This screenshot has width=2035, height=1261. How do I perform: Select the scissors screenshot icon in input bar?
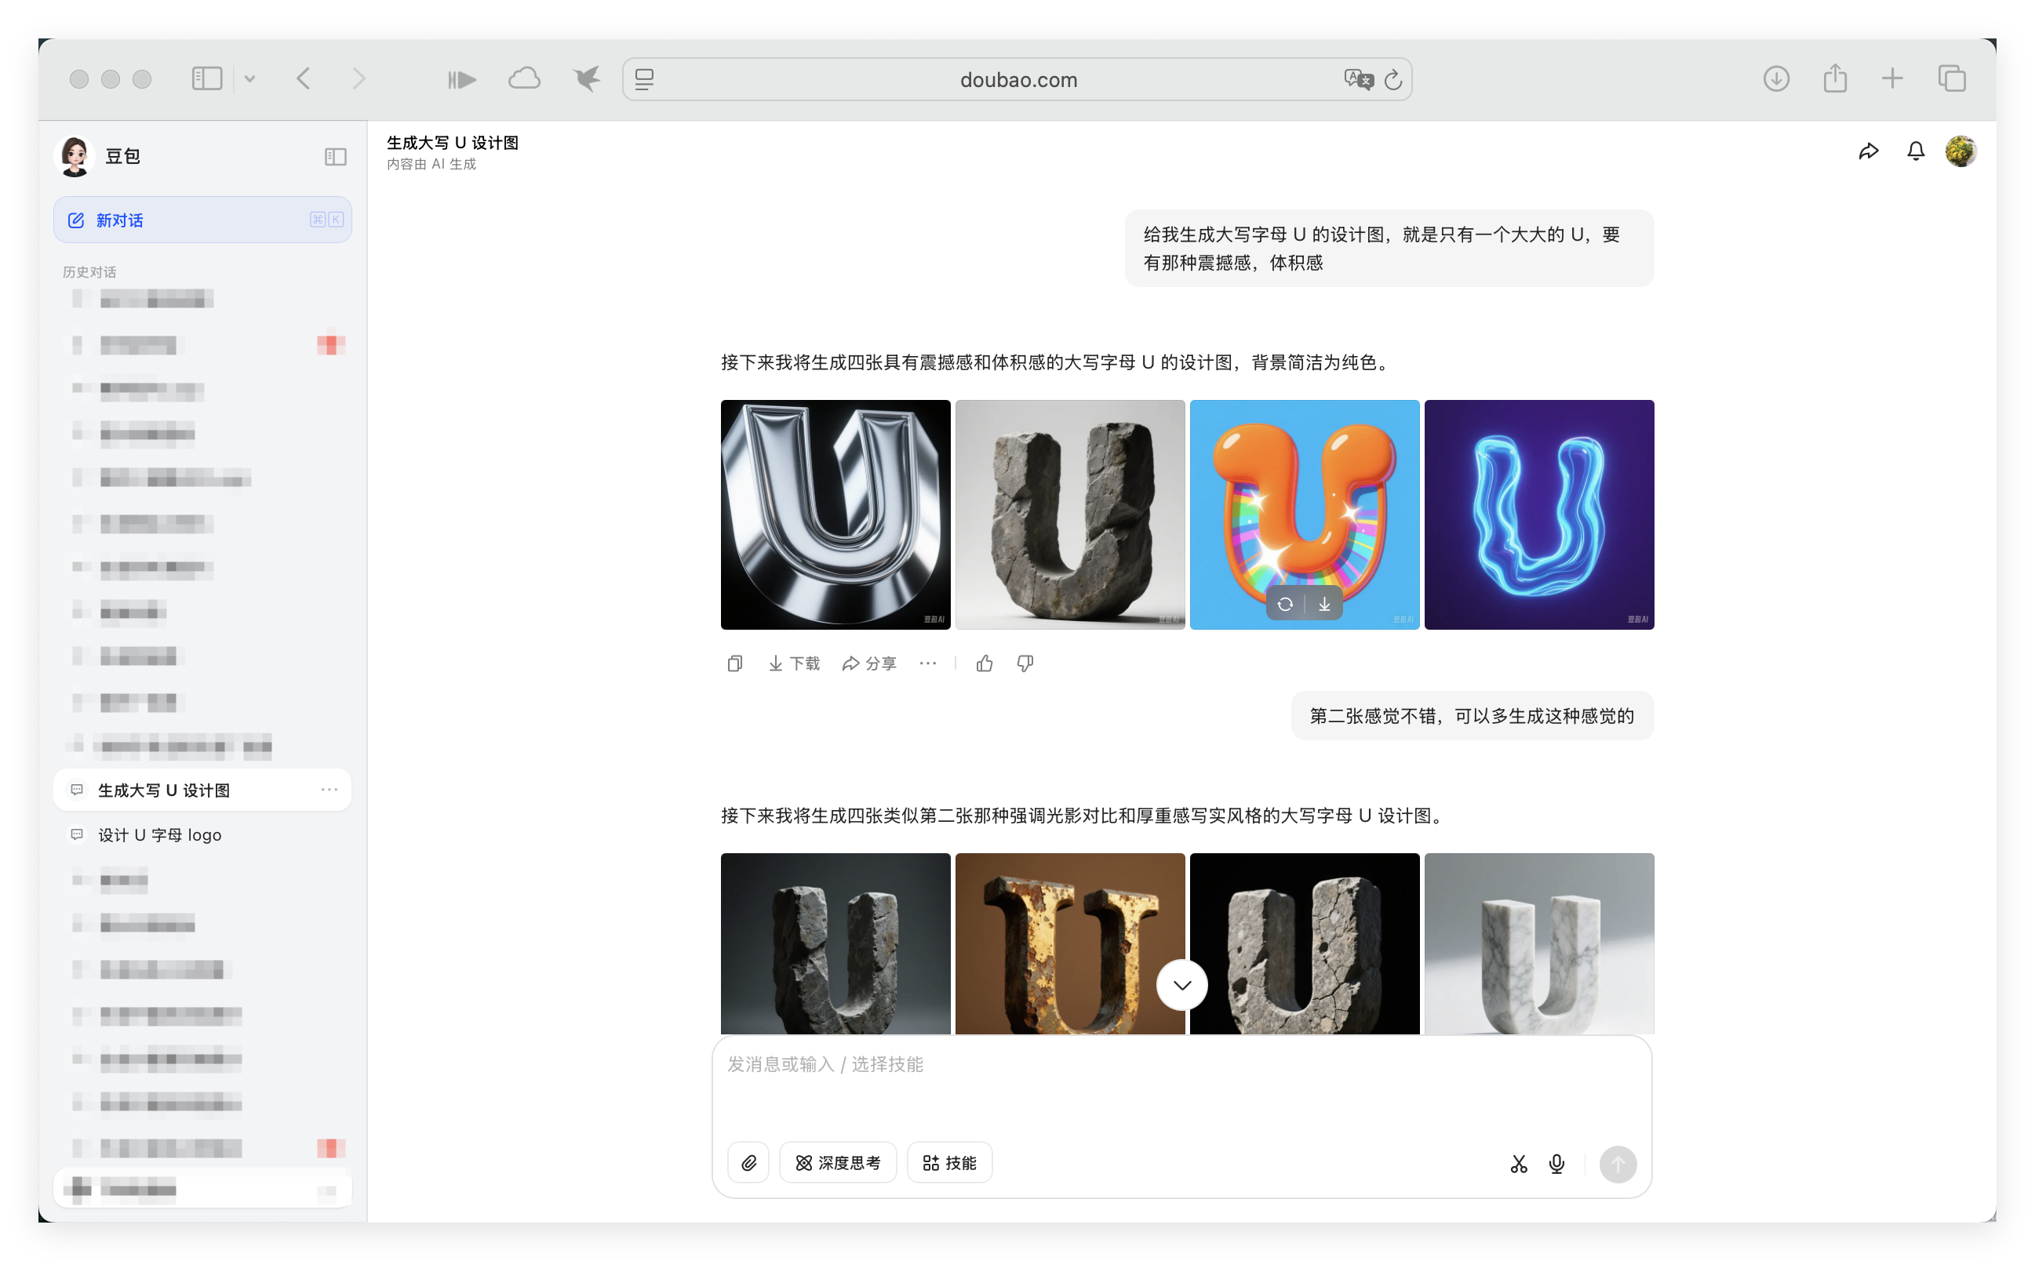tap(1519, 1164)
